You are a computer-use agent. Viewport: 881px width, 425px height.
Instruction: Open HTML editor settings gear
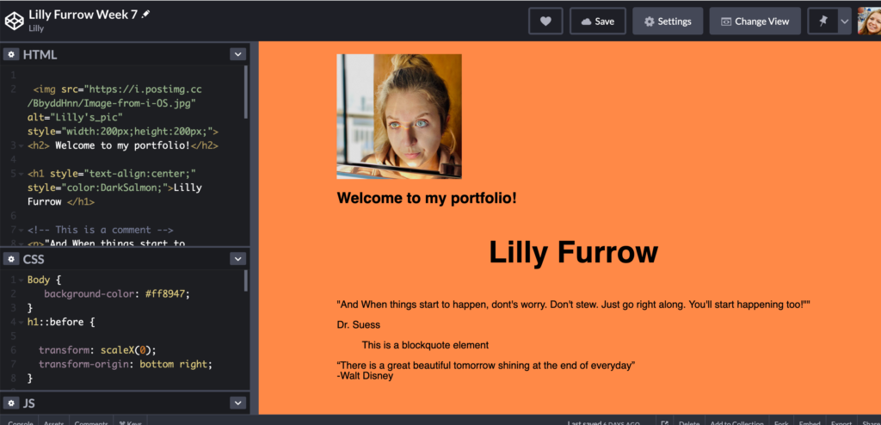(11, 54)
